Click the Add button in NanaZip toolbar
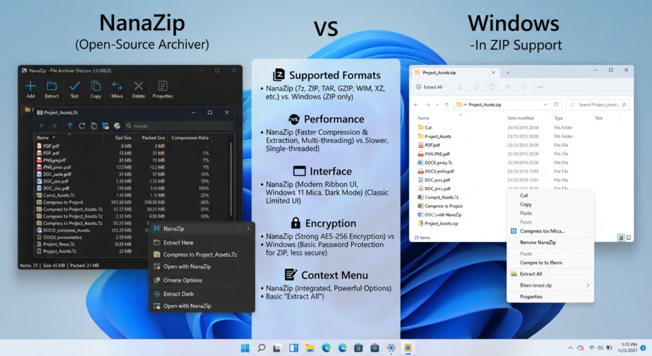The height and width of the screenshot is (356, 652). pos(31,89)
